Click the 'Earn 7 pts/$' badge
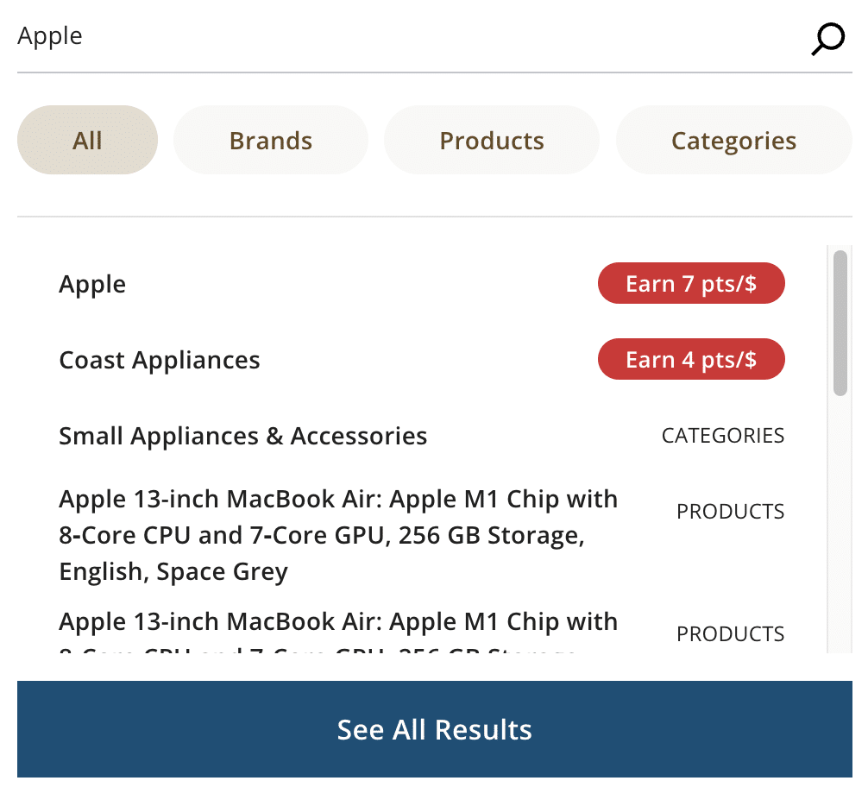The image size is (868, 787). pos(691,284)
